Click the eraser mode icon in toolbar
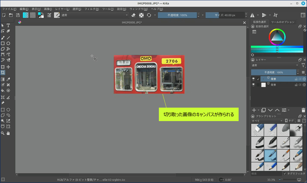 134,15
